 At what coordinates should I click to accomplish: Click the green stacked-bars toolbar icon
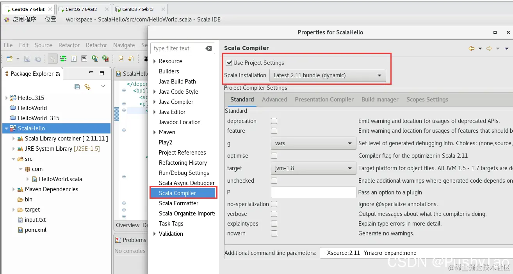[x=63, y=59]
